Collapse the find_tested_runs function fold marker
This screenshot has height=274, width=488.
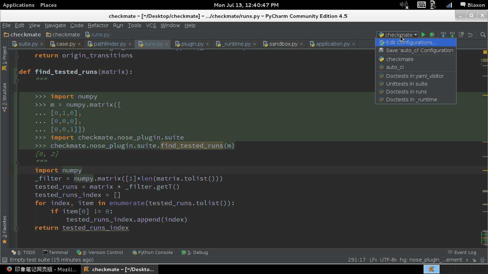(x=16, y=72)
